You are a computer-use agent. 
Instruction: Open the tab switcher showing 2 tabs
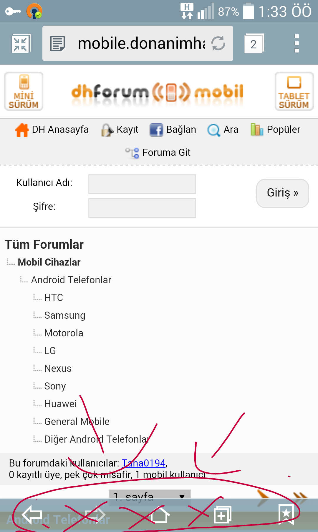coord(254,44)
